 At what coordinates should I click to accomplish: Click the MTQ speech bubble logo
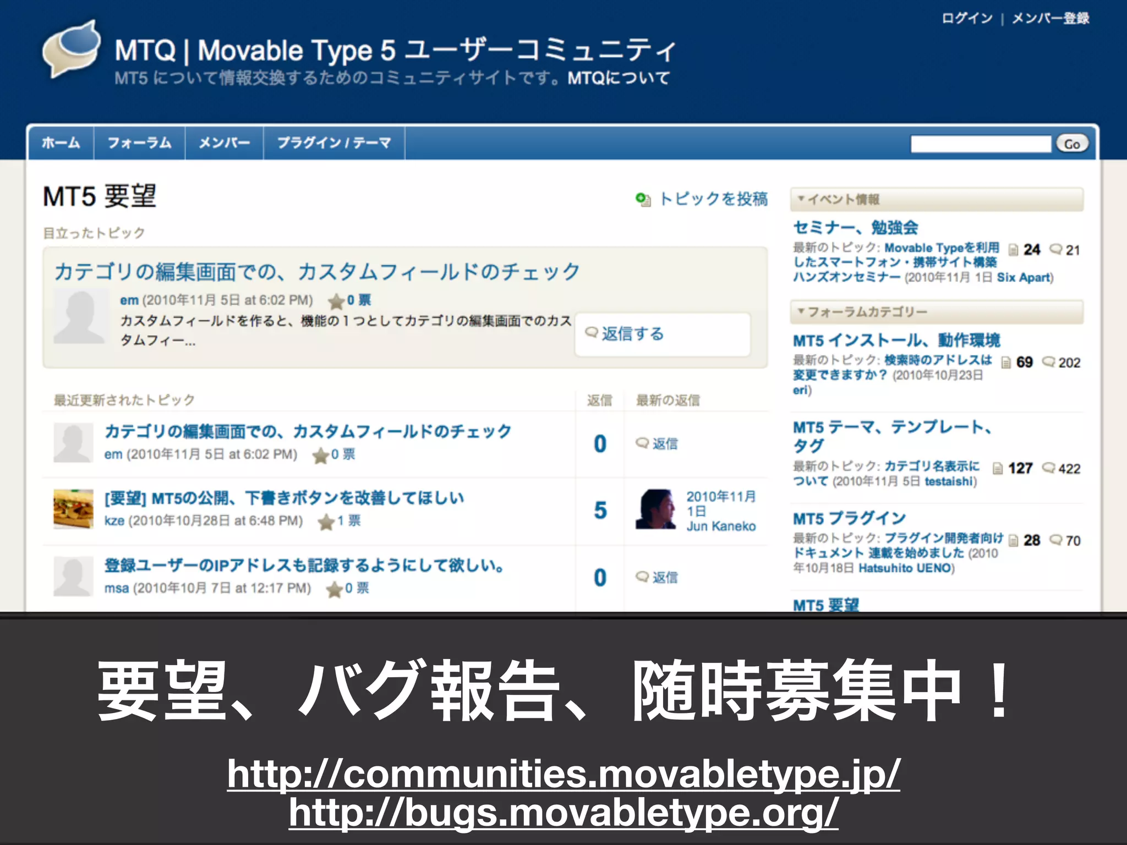(72, 48)
